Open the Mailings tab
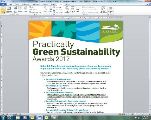 45,4
